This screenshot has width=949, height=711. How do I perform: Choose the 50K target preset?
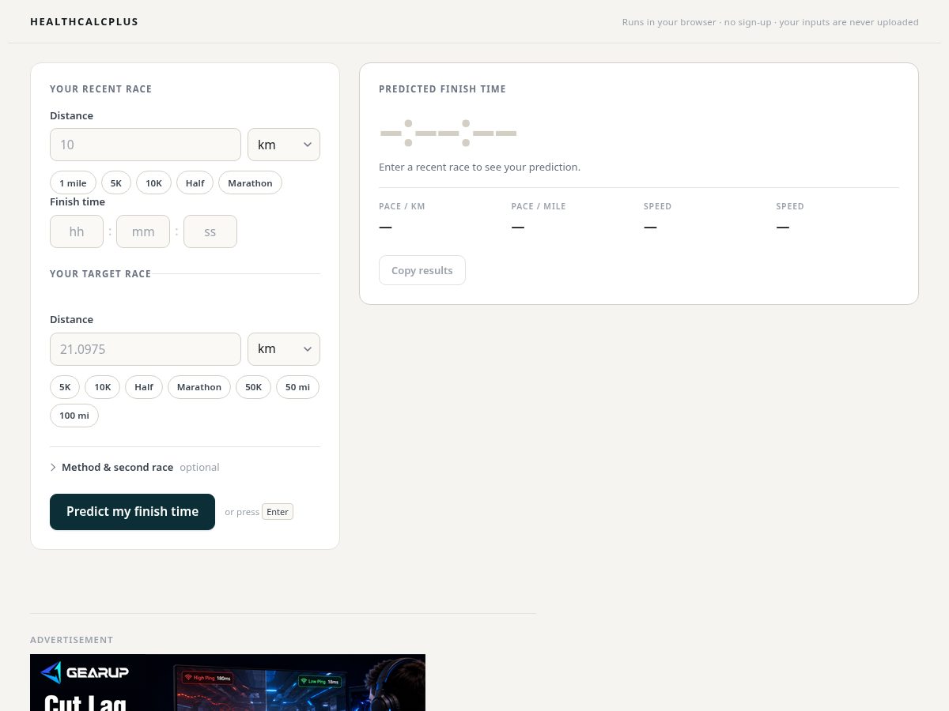coord(253,387)
